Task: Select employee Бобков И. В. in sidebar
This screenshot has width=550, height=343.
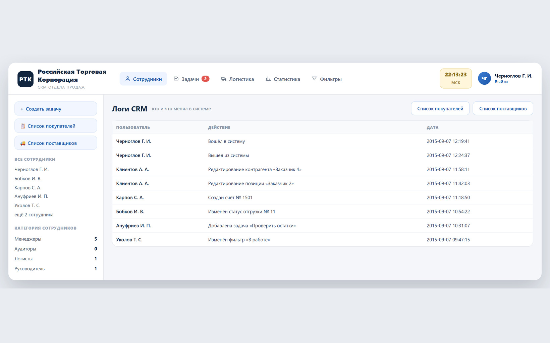Action: coord(28,178)
